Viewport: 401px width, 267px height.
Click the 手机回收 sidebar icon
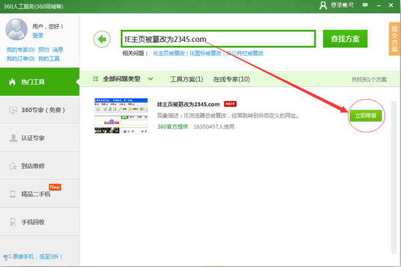point(12,222)
